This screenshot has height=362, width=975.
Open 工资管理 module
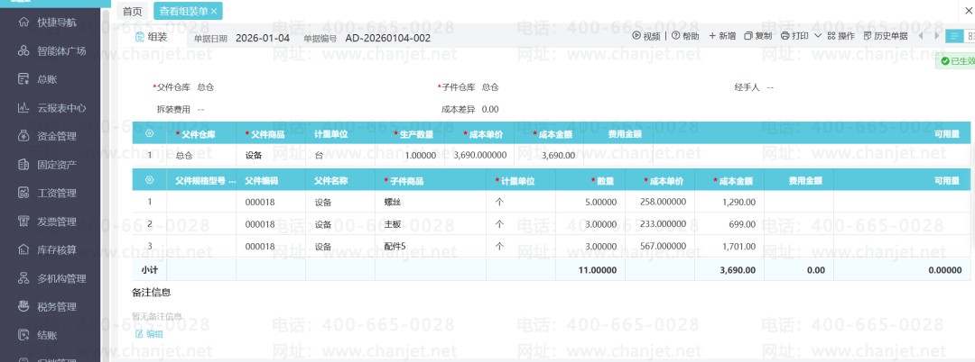click(x=48, y=194)
